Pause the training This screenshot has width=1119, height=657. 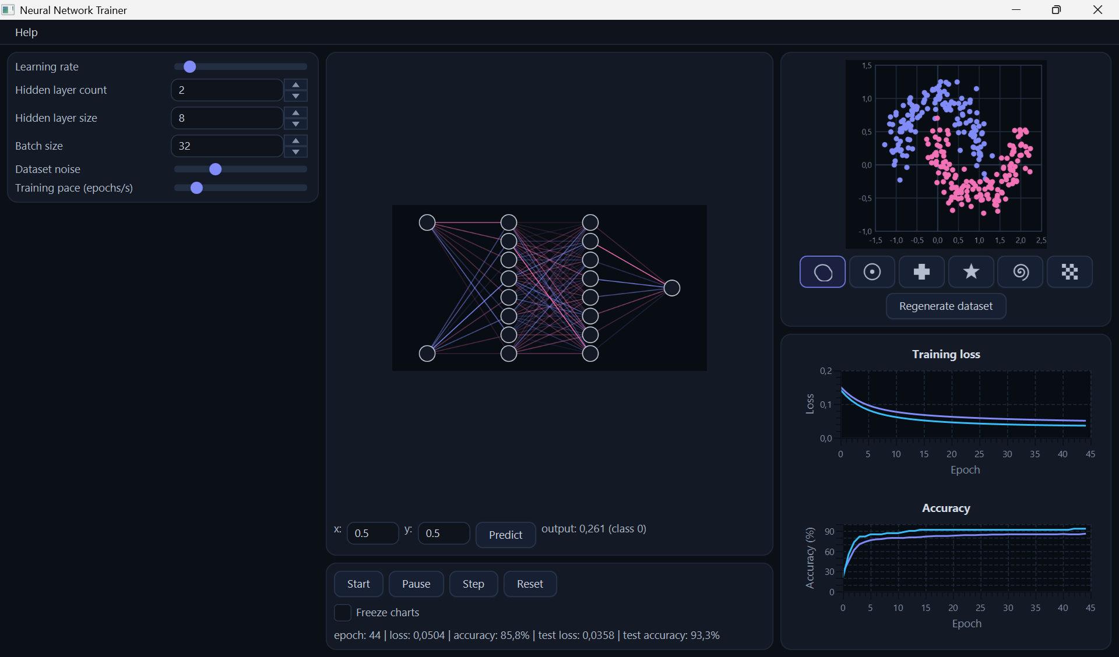(416, 584)
